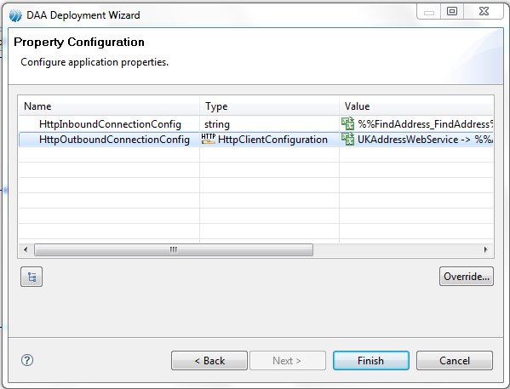The image size is (510, 389).
Task: Click the Cancel button
Action: pyautogui.click(x=455, y=360)
